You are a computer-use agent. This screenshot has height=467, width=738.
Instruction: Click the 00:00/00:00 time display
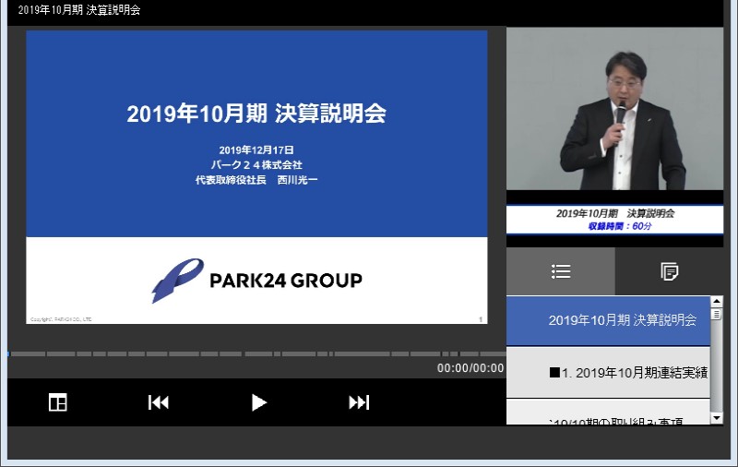tap(470, 368)
